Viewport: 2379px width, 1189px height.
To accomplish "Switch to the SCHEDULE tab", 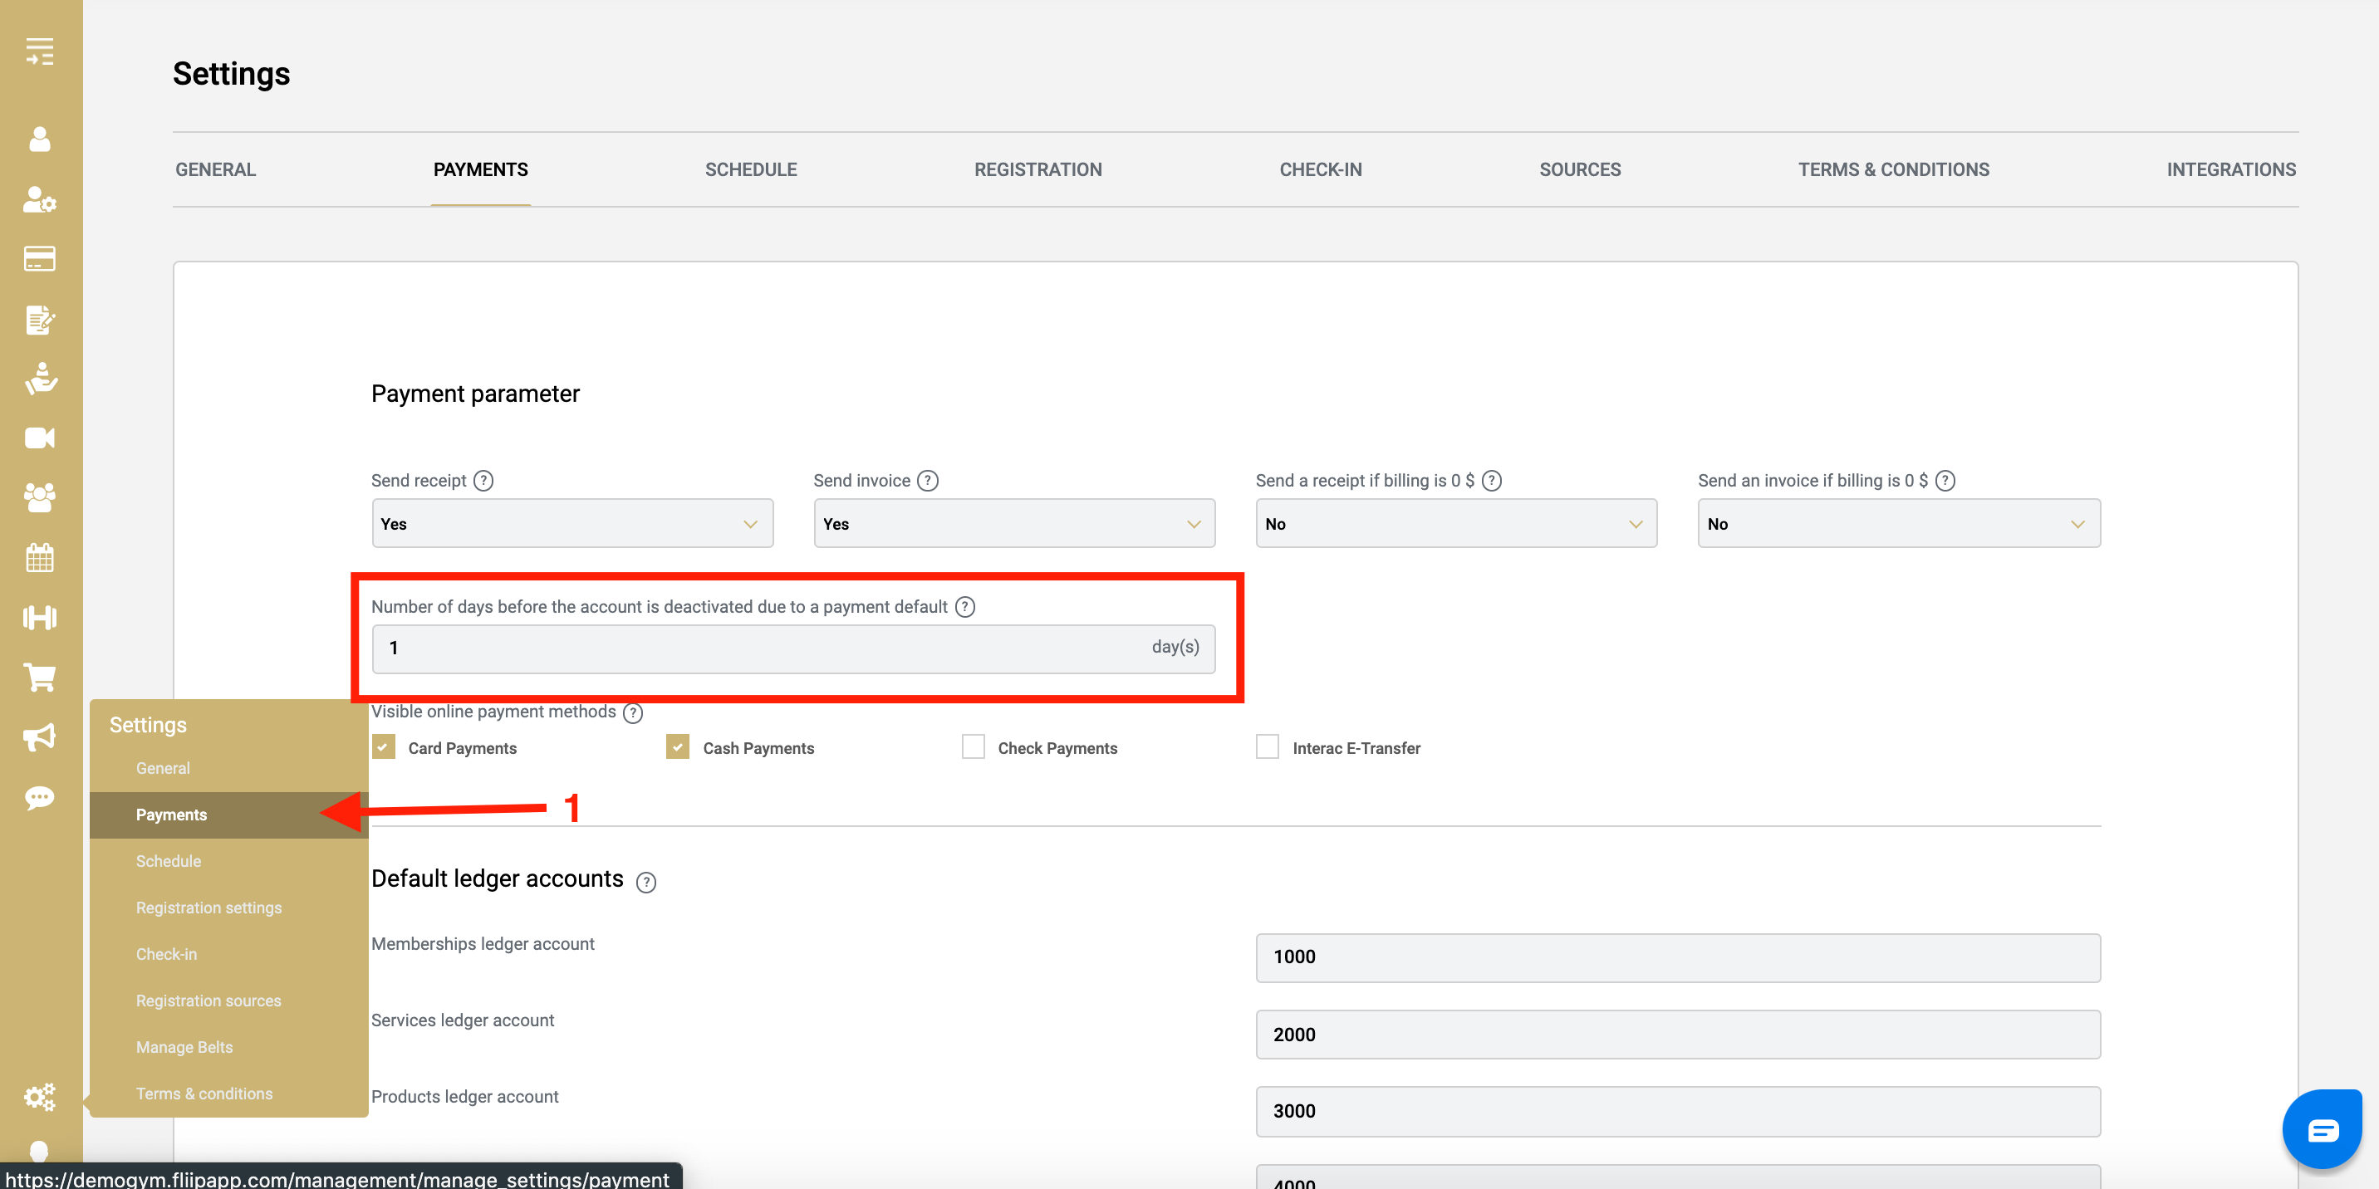I will click(x=750, y=170).
